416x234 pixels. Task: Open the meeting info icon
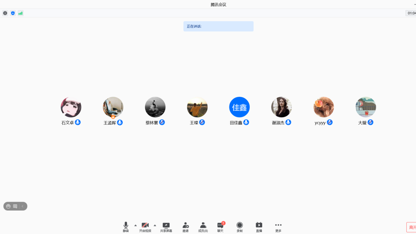pyautogui.click(x=5, y=13)
